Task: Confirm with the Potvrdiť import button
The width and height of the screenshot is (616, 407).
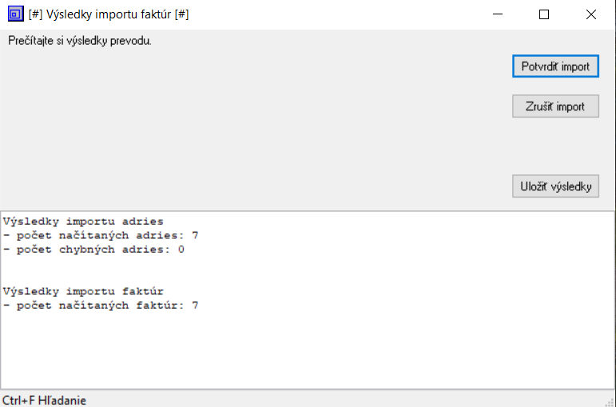Action: [555, 66]
